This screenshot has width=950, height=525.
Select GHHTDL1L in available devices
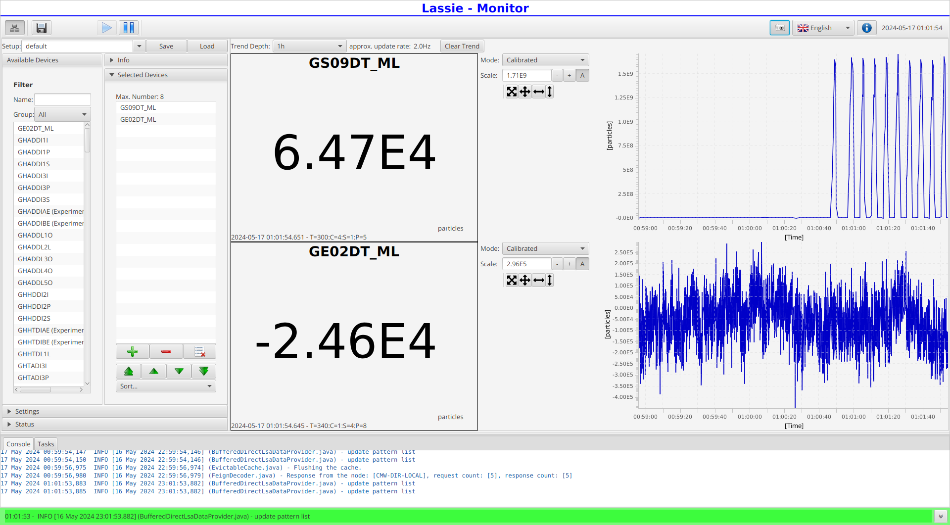tap(49, 354)
